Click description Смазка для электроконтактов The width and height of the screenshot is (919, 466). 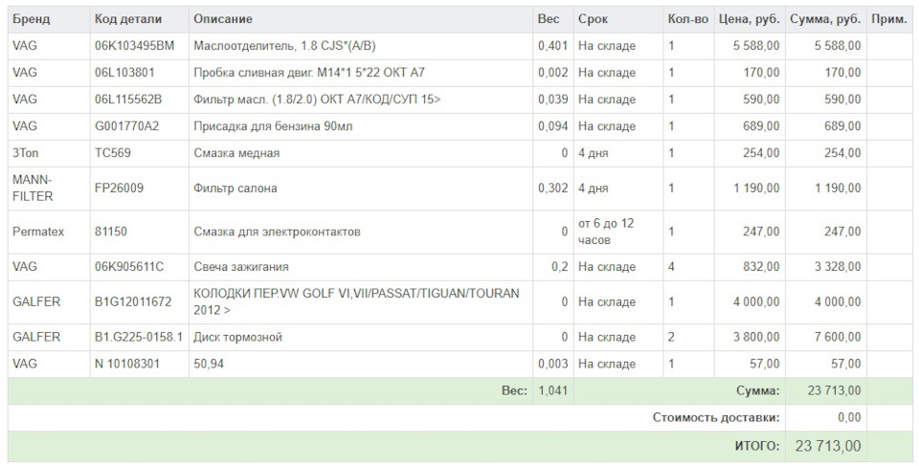click(x=278, y=232)
